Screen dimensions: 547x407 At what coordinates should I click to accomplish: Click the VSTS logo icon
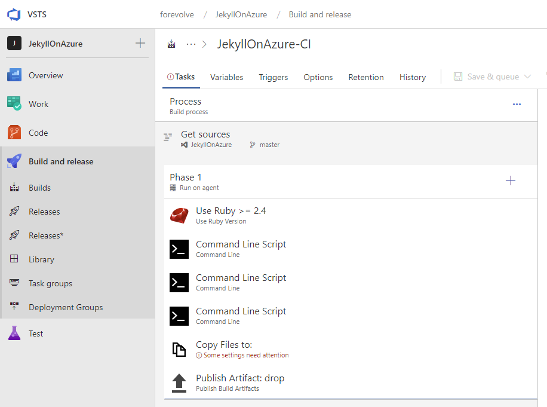pos(14,15)
